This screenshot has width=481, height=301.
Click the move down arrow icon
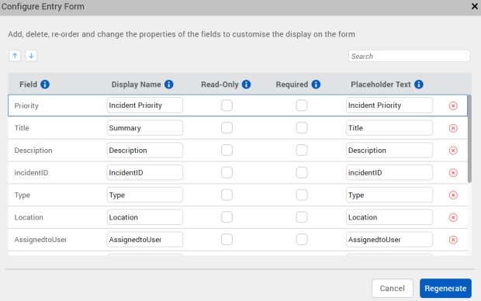click(31, 56)
